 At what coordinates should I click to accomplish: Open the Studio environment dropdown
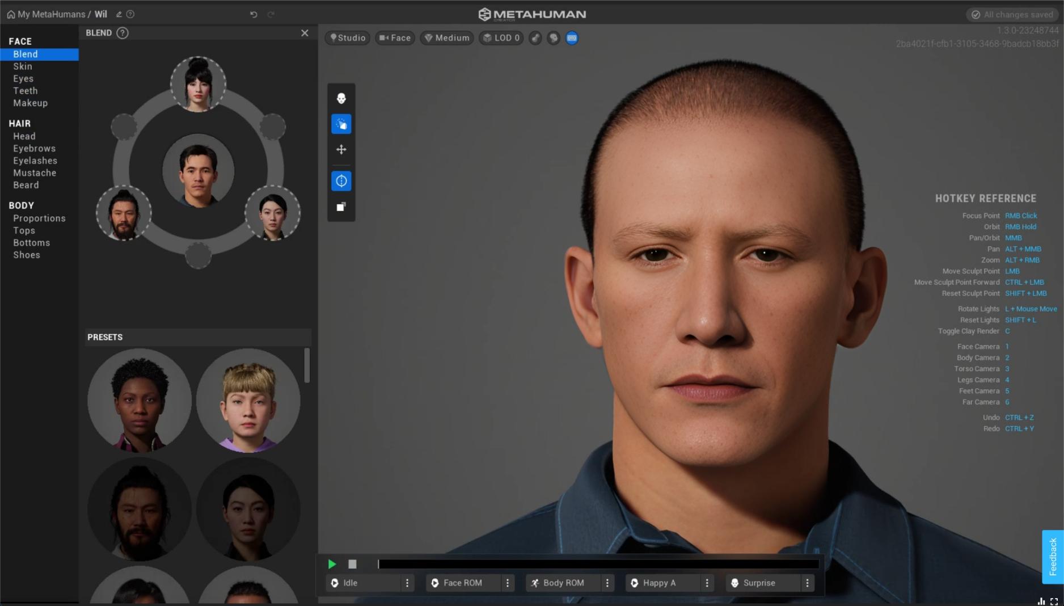point(347,37)
